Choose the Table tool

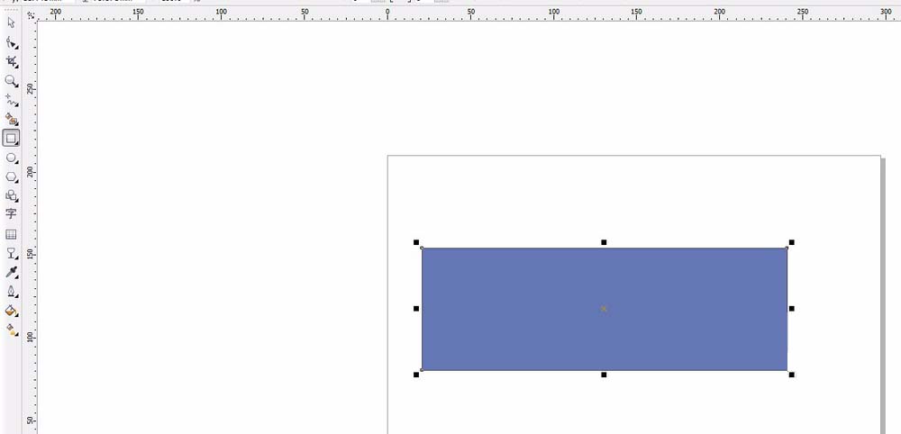pos(11,234)
